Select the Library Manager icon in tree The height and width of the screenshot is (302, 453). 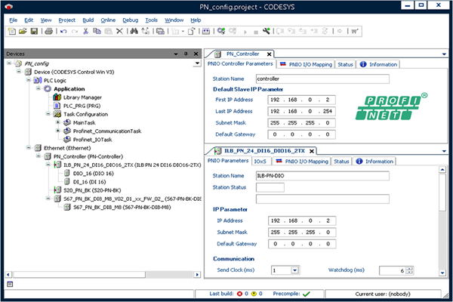57,97
